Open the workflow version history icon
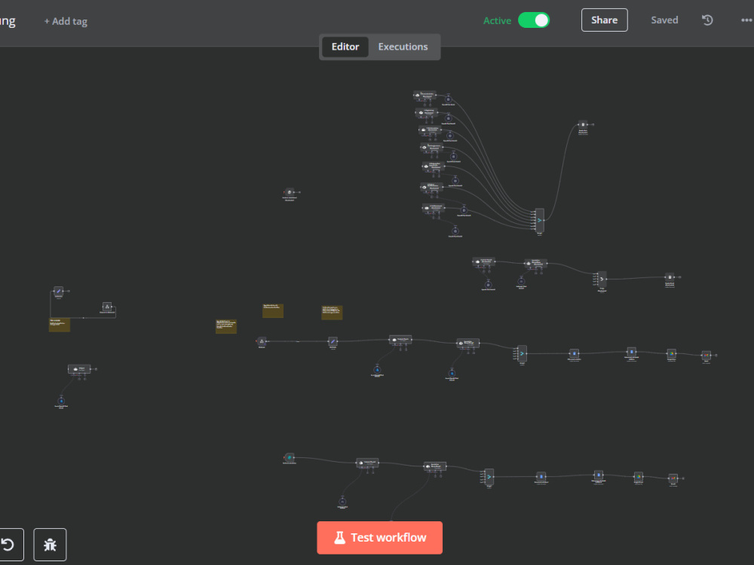This screenshot has height=565, width=754. [x=707, y=20]
